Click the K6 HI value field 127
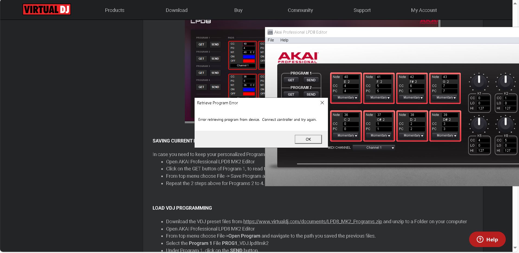 pyautogui.click(x=510, y=151)
